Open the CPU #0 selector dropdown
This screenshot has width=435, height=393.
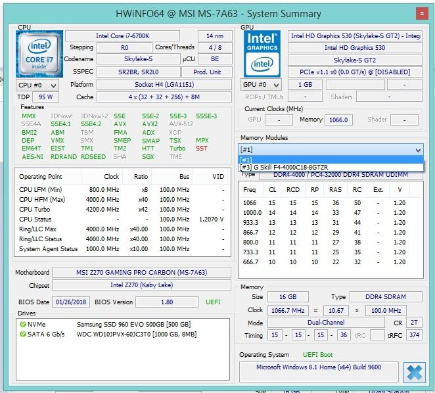click(37, 85)
